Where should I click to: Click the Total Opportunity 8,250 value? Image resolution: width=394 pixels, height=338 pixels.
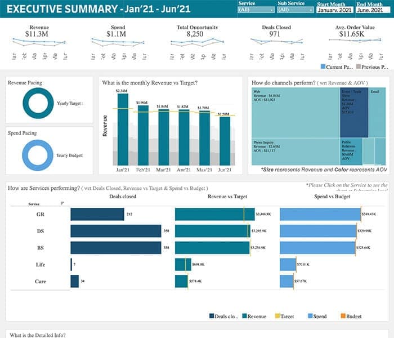coord(195,34)
